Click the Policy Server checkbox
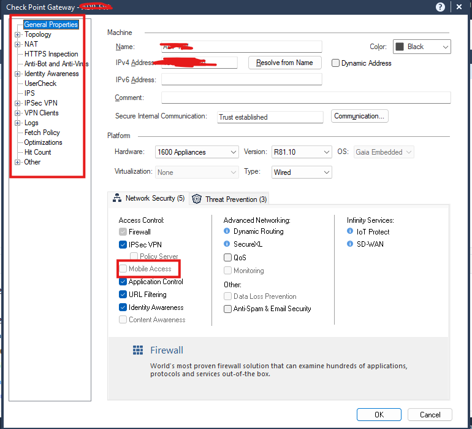The image size is (472, 429). pos(134,257)
